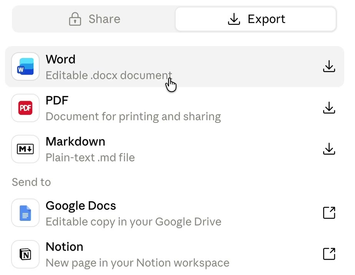Choose the PDF export option title
Screen dimensions: 355x275
click(x=57, y=100)
